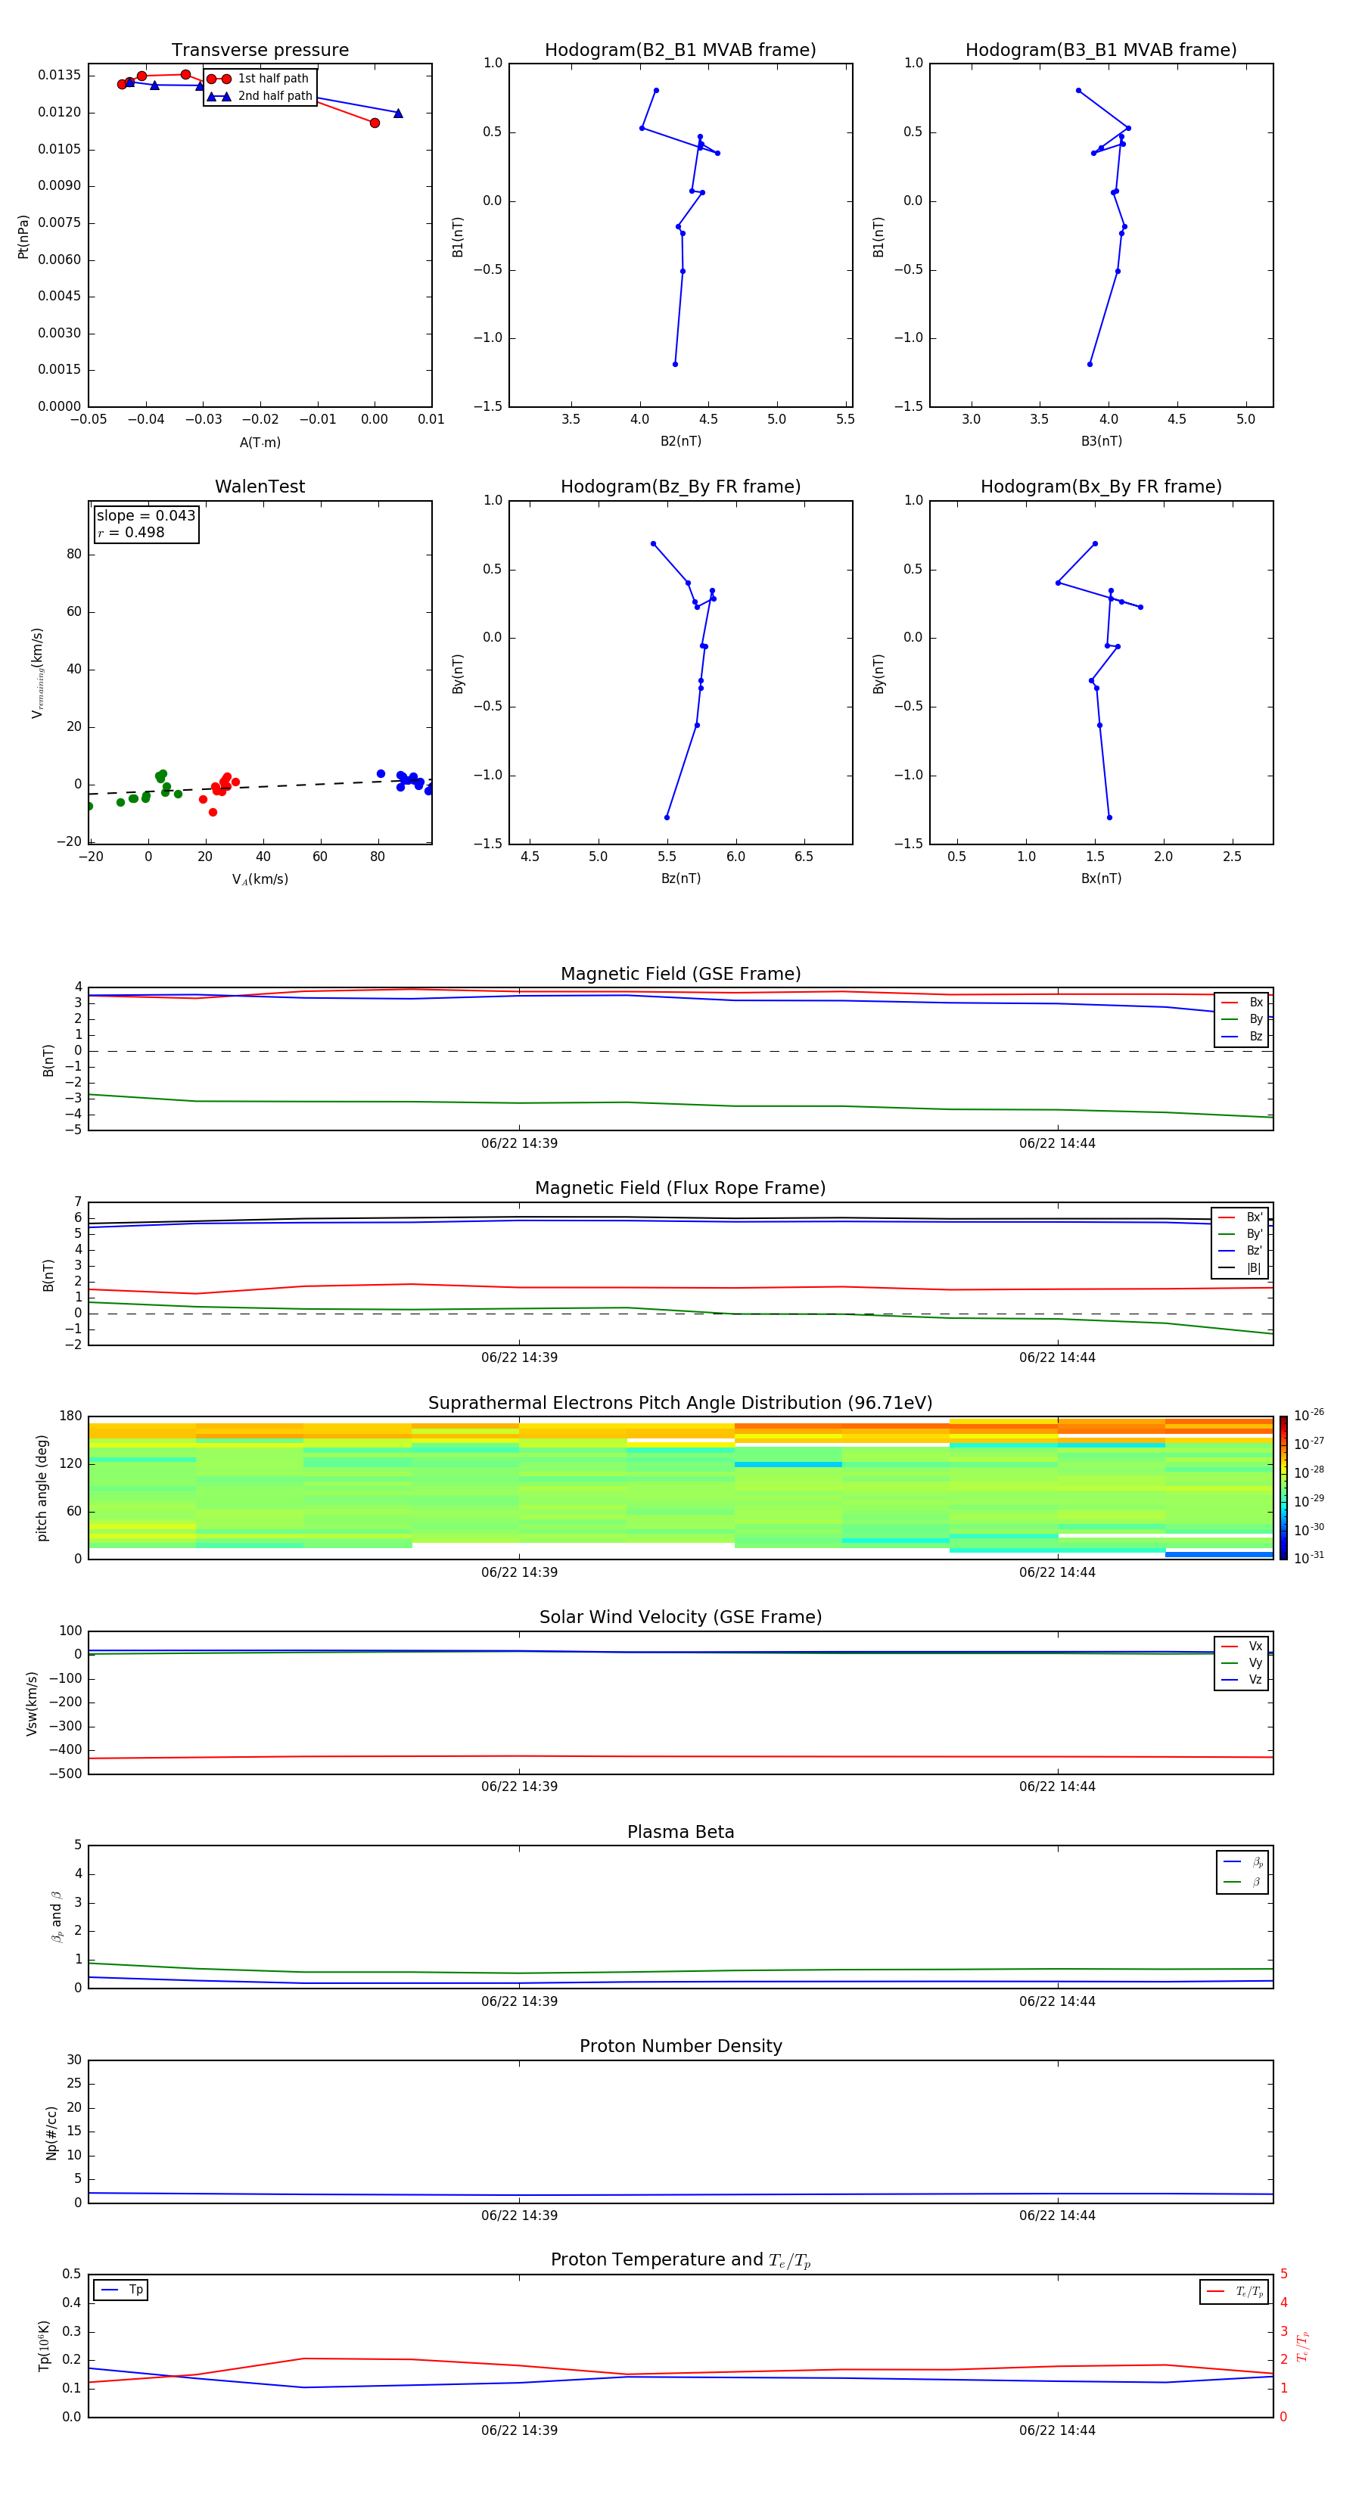
Task: Click the '06/22 14:39' tick under proton temperature panel
Action: click(x=520, y=2430)
